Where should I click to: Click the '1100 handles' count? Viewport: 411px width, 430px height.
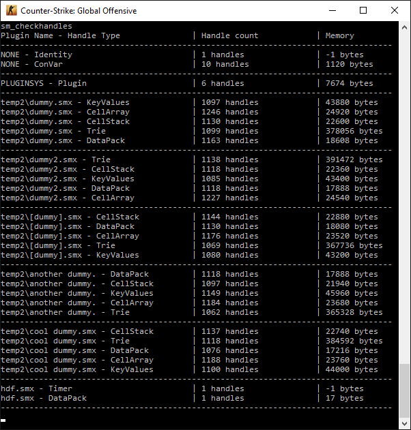(x=230, y=369)
